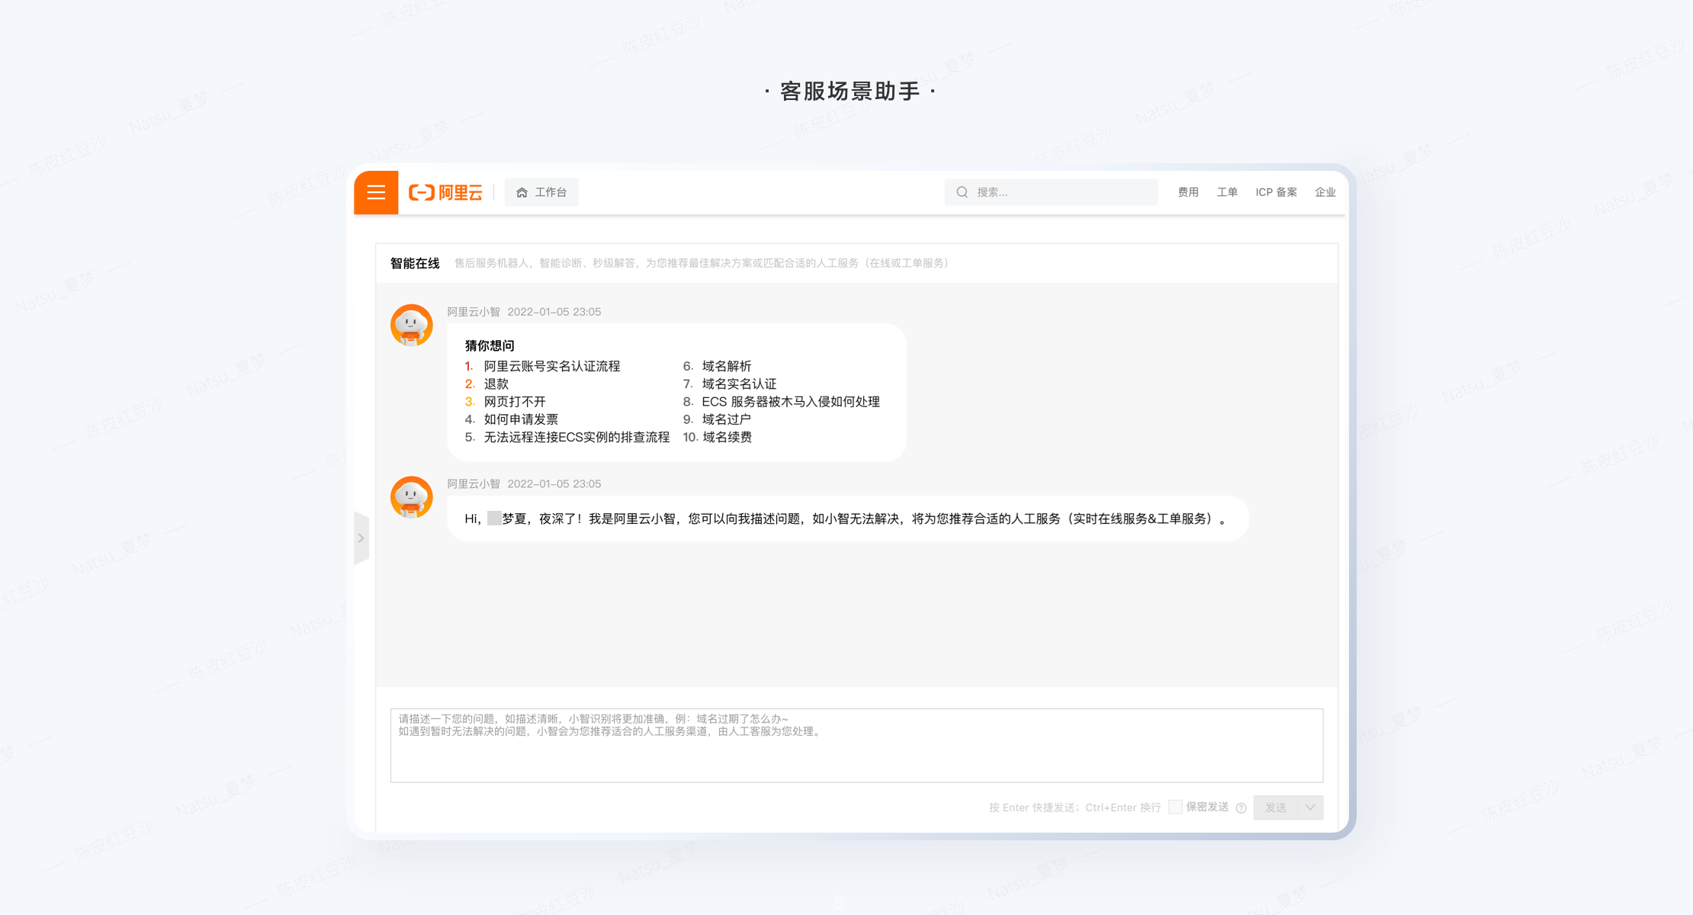Click the search magnifier icon
This screenshot has height=915, width=1693.
[962, 192]
